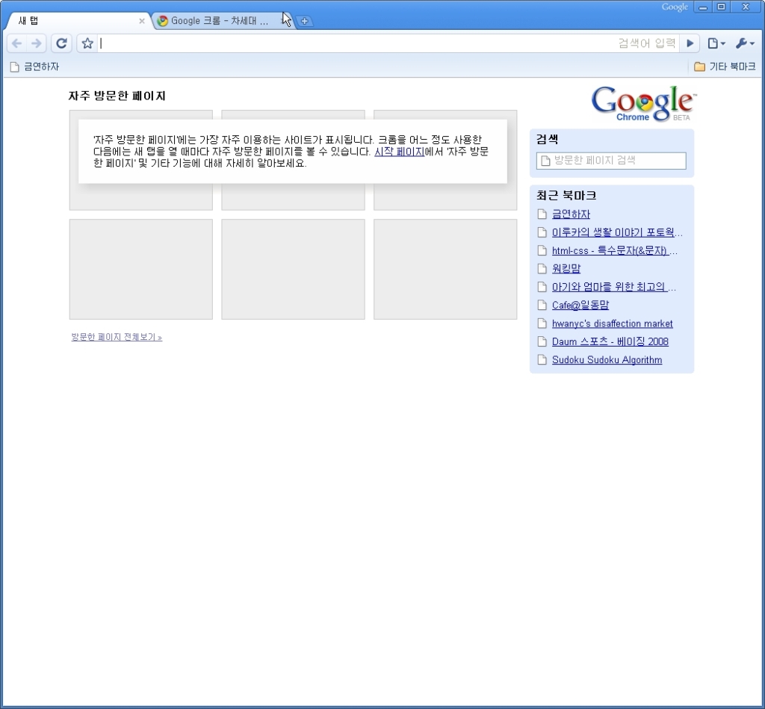Click the Back navigation arrow
765x709 pixels.
pyautogui.click(x=16, y=43)
